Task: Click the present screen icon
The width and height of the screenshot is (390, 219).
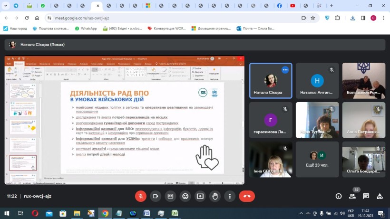Action: click(200, 196)
